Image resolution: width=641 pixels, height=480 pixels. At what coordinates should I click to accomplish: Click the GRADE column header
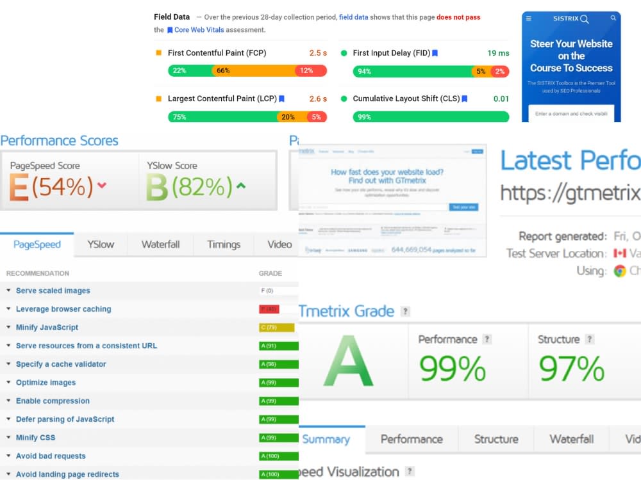coord(271,273)
